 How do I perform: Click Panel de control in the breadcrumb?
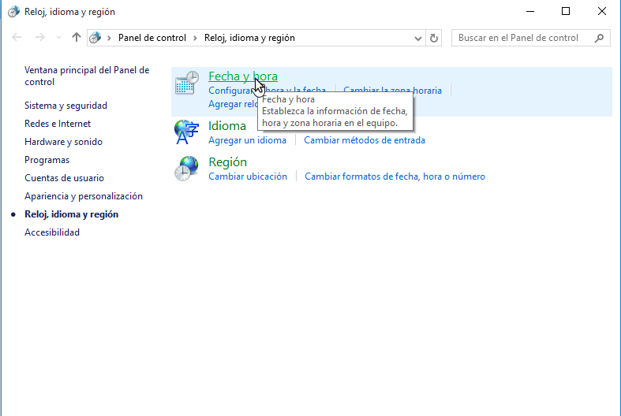point(152,38)
